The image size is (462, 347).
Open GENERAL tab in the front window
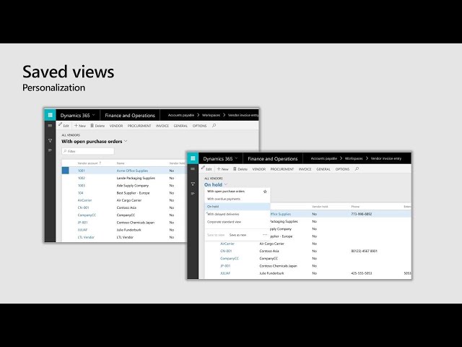tap(323, 169)
